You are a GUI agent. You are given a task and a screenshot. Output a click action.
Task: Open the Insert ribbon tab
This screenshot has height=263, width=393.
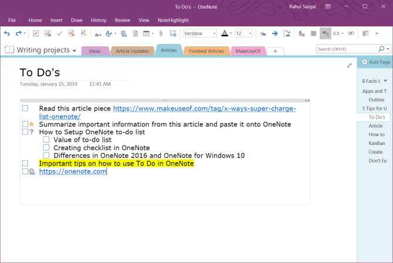(x=56, y=20)
